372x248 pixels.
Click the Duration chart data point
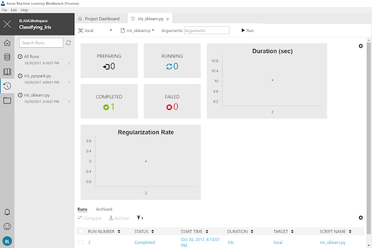(x=273, y=80)
